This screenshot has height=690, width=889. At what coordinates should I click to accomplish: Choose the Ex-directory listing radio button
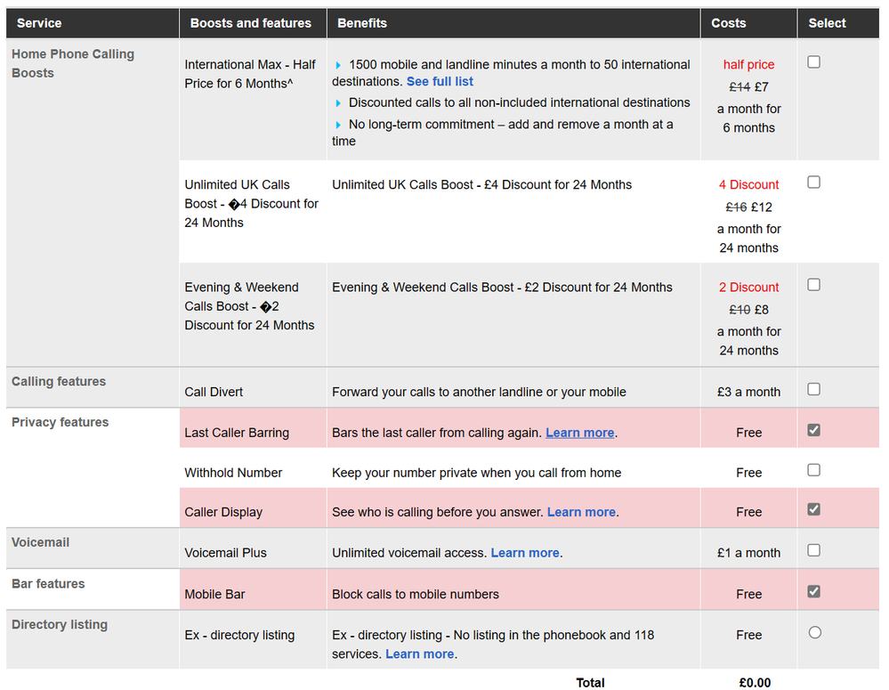tap(814, 632)
